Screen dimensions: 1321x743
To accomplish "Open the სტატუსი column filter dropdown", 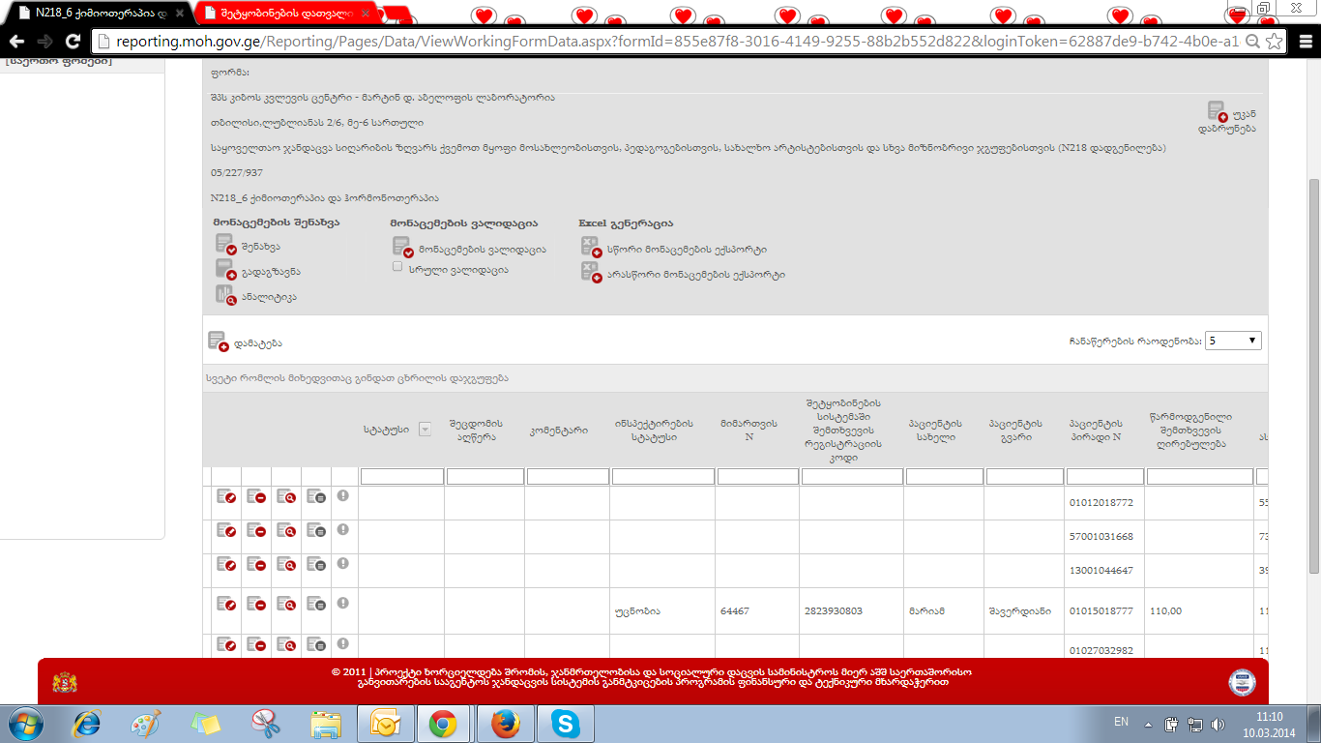I will click(x=424, y=430).
